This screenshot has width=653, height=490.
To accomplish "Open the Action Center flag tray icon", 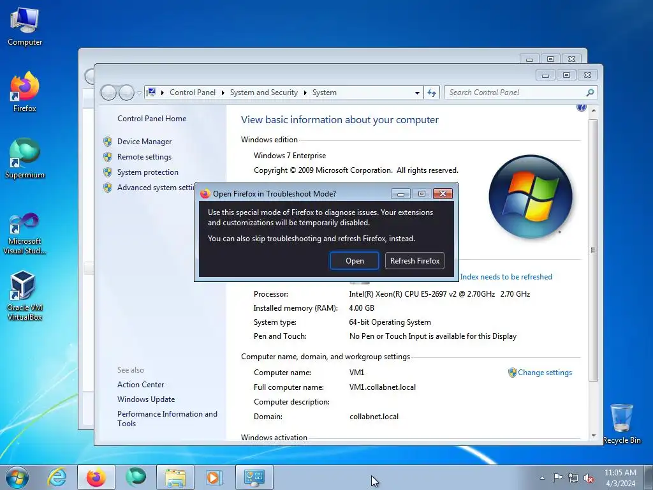I will click(x=557, y=478).
